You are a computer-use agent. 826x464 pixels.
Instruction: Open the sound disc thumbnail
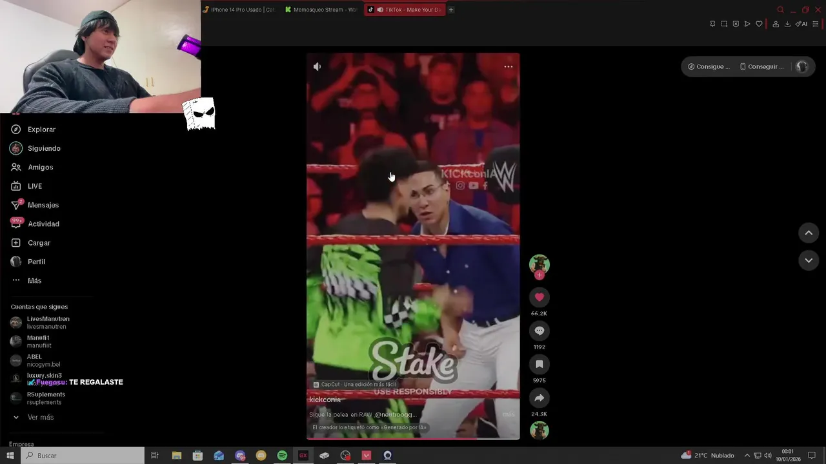[539, 430]
